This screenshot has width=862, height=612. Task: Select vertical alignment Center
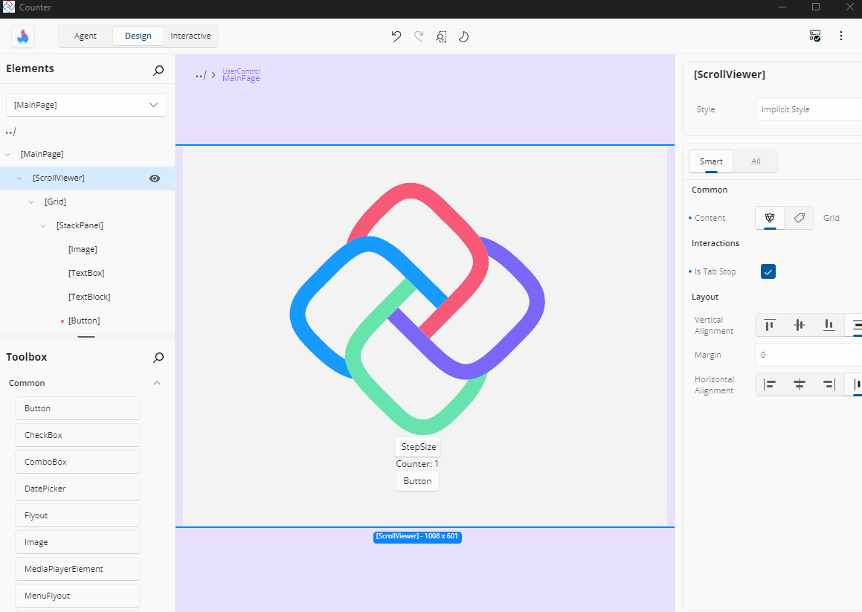pos(800,325)
